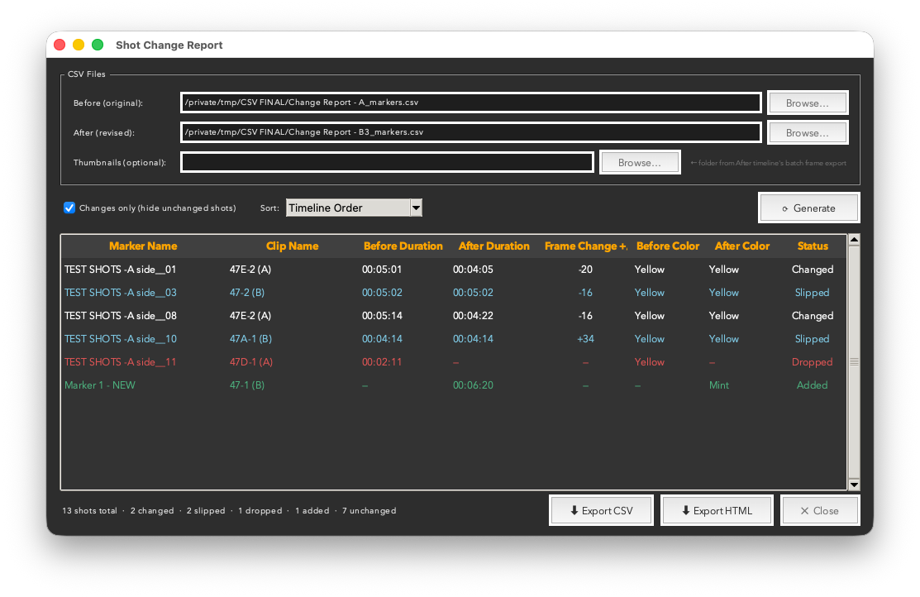Viewport: 920px width, 597px height.
Task: Click the Status column header
Action: [x=813, y=246]
